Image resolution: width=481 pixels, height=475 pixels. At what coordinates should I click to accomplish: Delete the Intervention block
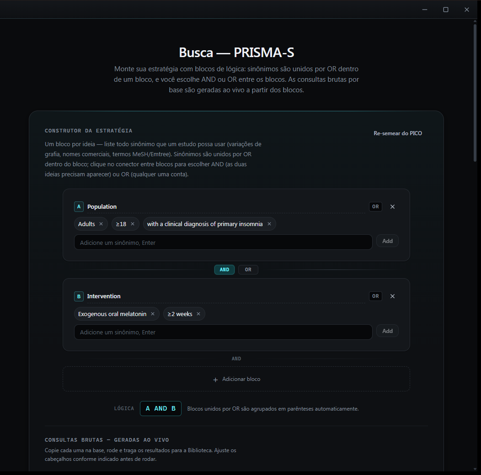pyautogui.click(x=392, y=296)
